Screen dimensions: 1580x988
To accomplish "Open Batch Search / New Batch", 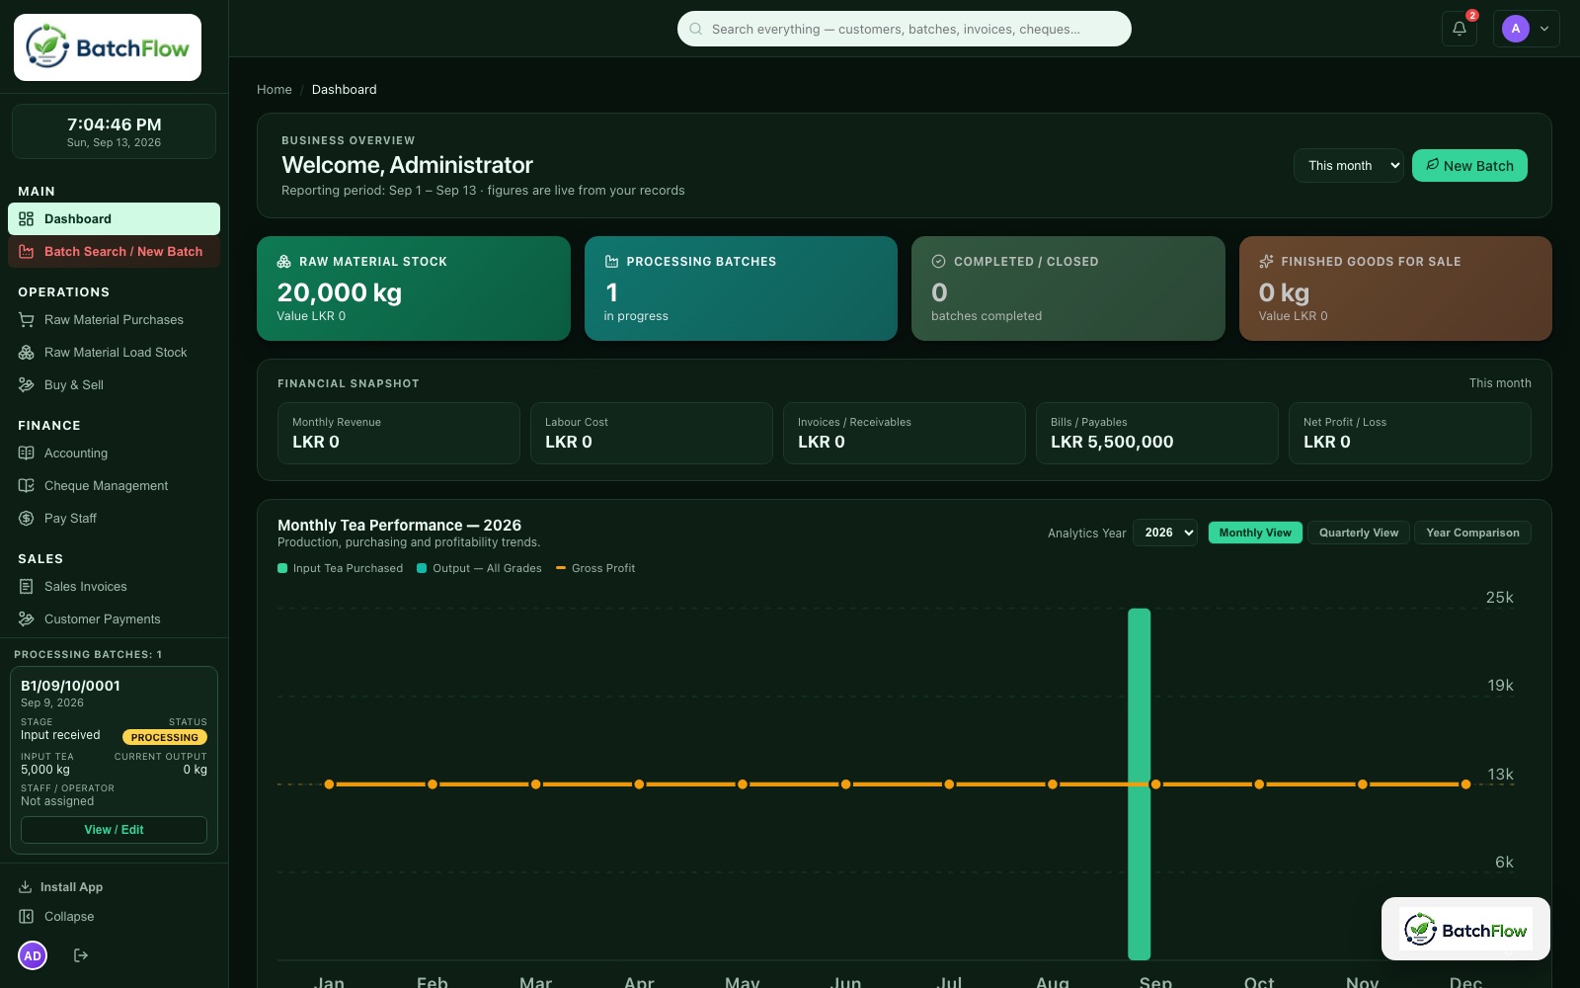I will (114, 252).
